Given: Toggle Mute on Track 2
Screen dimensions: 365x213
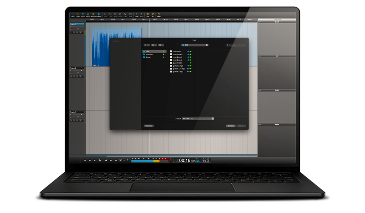Looking at the screenshot, I should tap(74, 76).
